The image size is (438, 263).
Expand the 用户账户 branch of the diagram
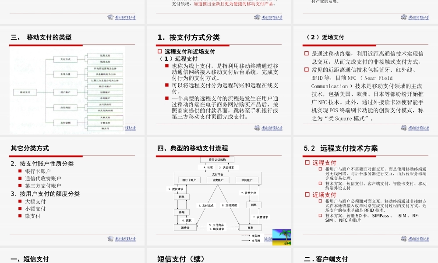coord(65,92)
